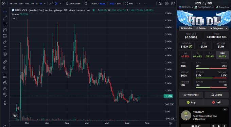Toggle stay in drawing mode
The image size is (231, 127).
point(5,82)
